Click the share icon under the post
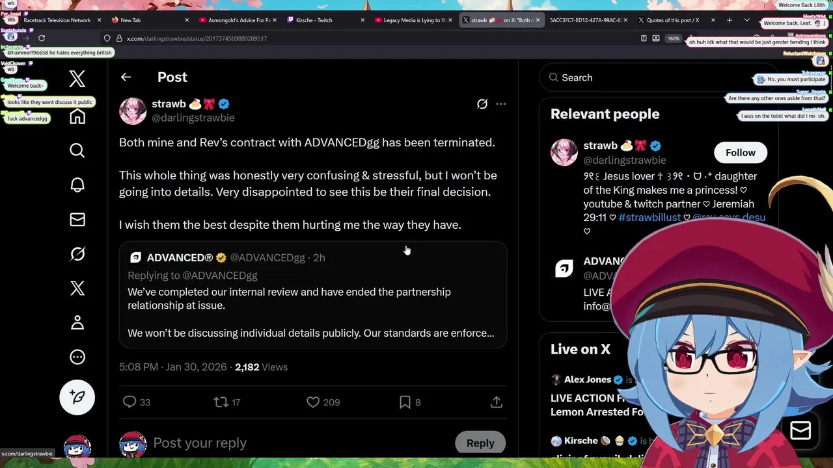Screen dimensions: 833x468 (x=497, y=402)
